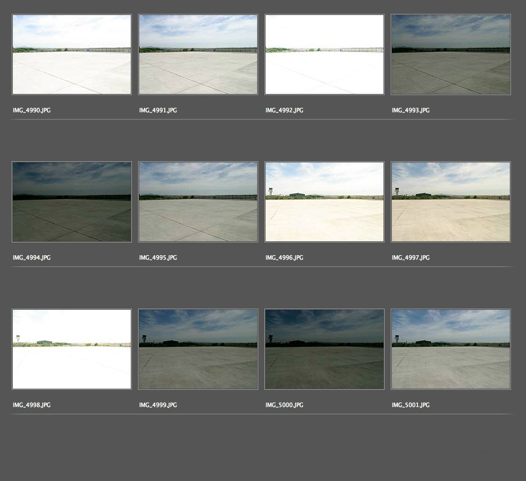Click the IMG_4992.JPG filename text
The image size is (526, 481).
[x=284, y=110]
